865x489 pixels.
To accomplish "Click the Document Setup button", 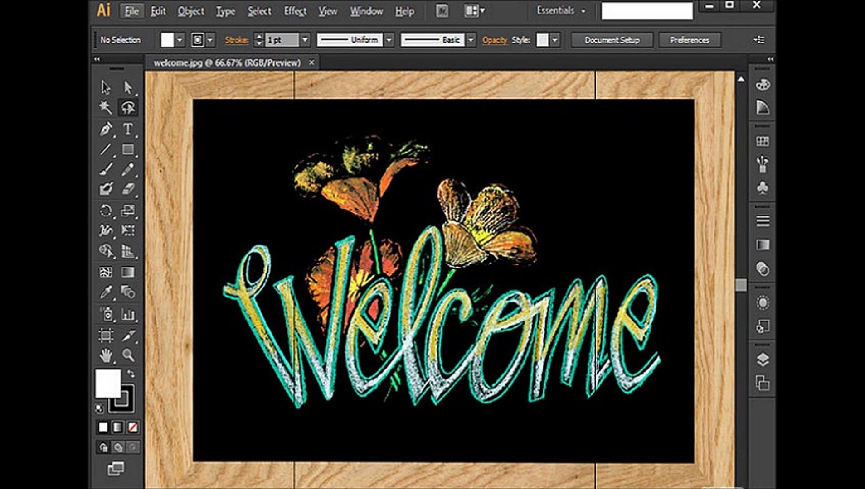I will point(612,40).
